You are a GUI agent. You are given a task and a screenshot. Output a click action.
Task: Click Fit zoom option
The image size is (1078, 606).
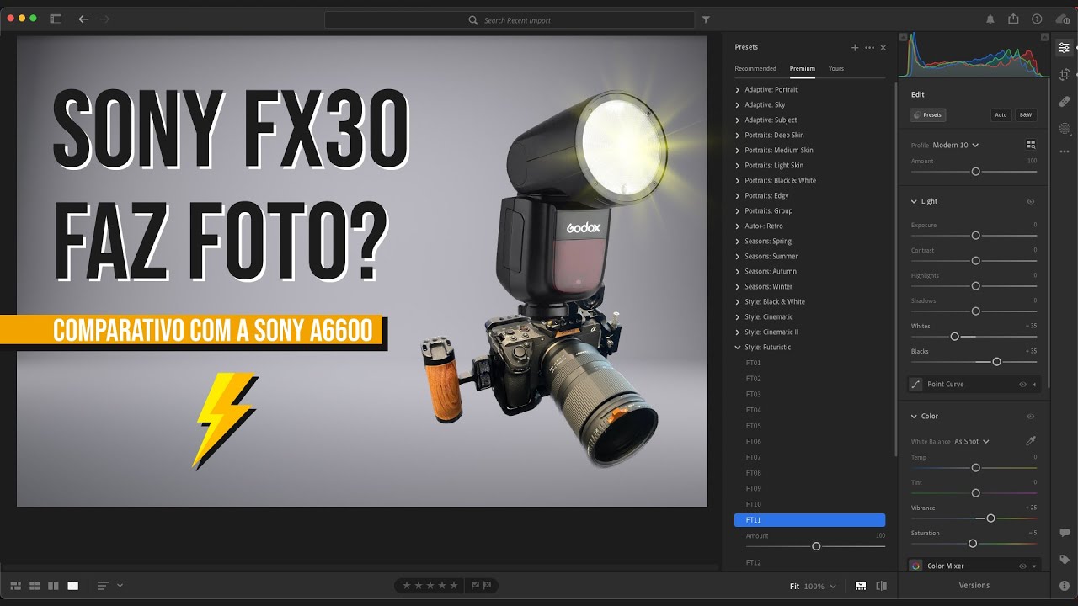[794, 587]
